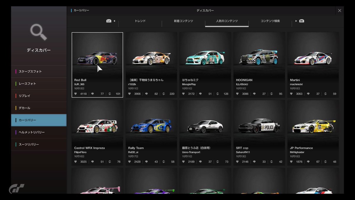Click the share icon on SRT cop card
Image resolution: width=355 pixels, height=200 pixels.
coord(271,162)
